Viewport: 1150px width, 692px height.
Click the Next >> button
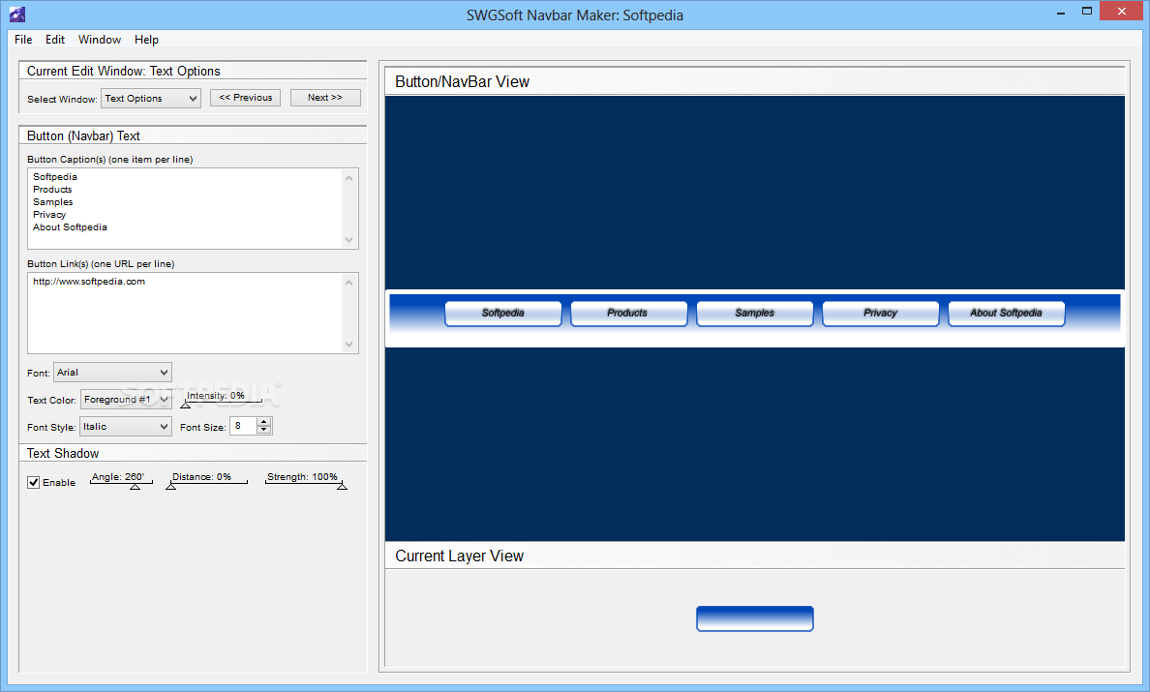point(325,98)
